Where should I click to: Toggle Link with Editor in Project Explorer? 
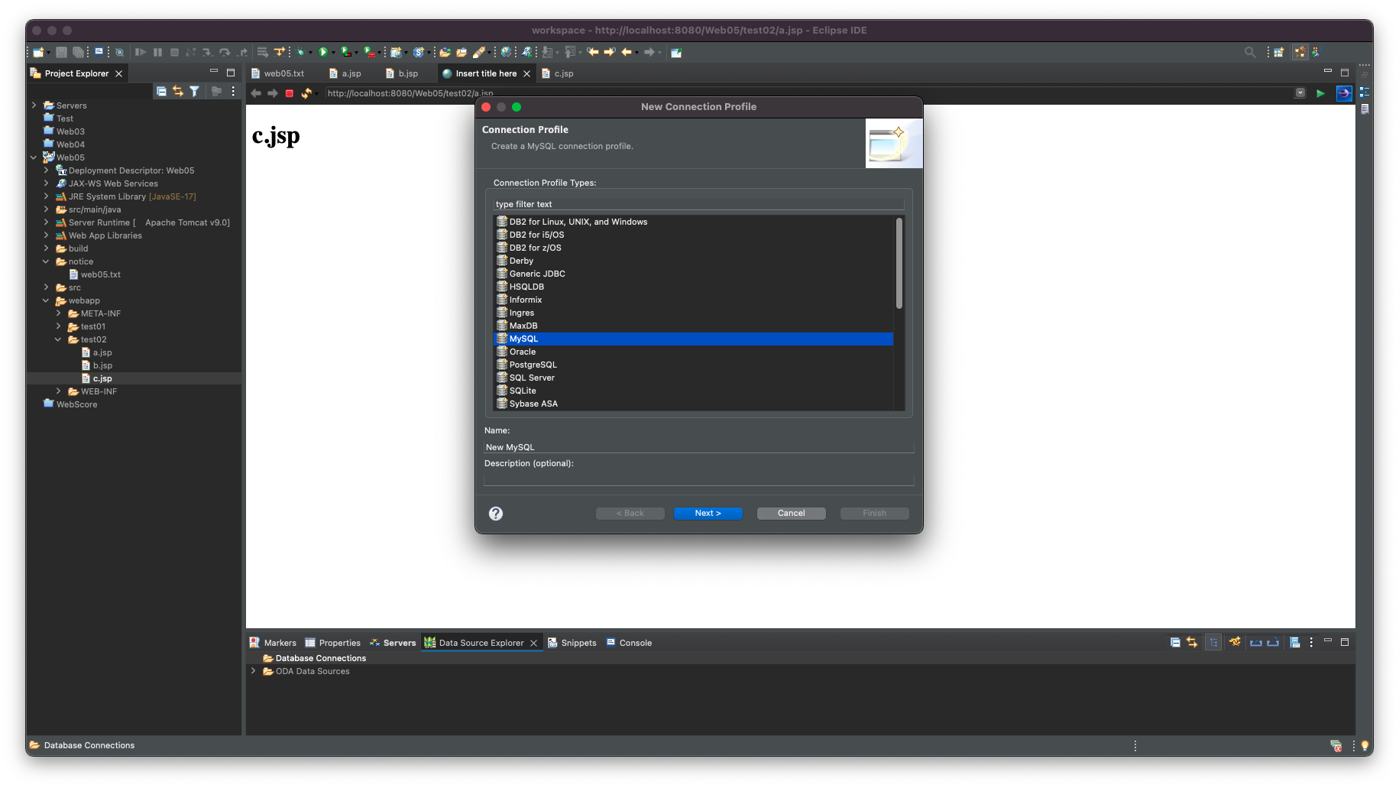point(178,91)
